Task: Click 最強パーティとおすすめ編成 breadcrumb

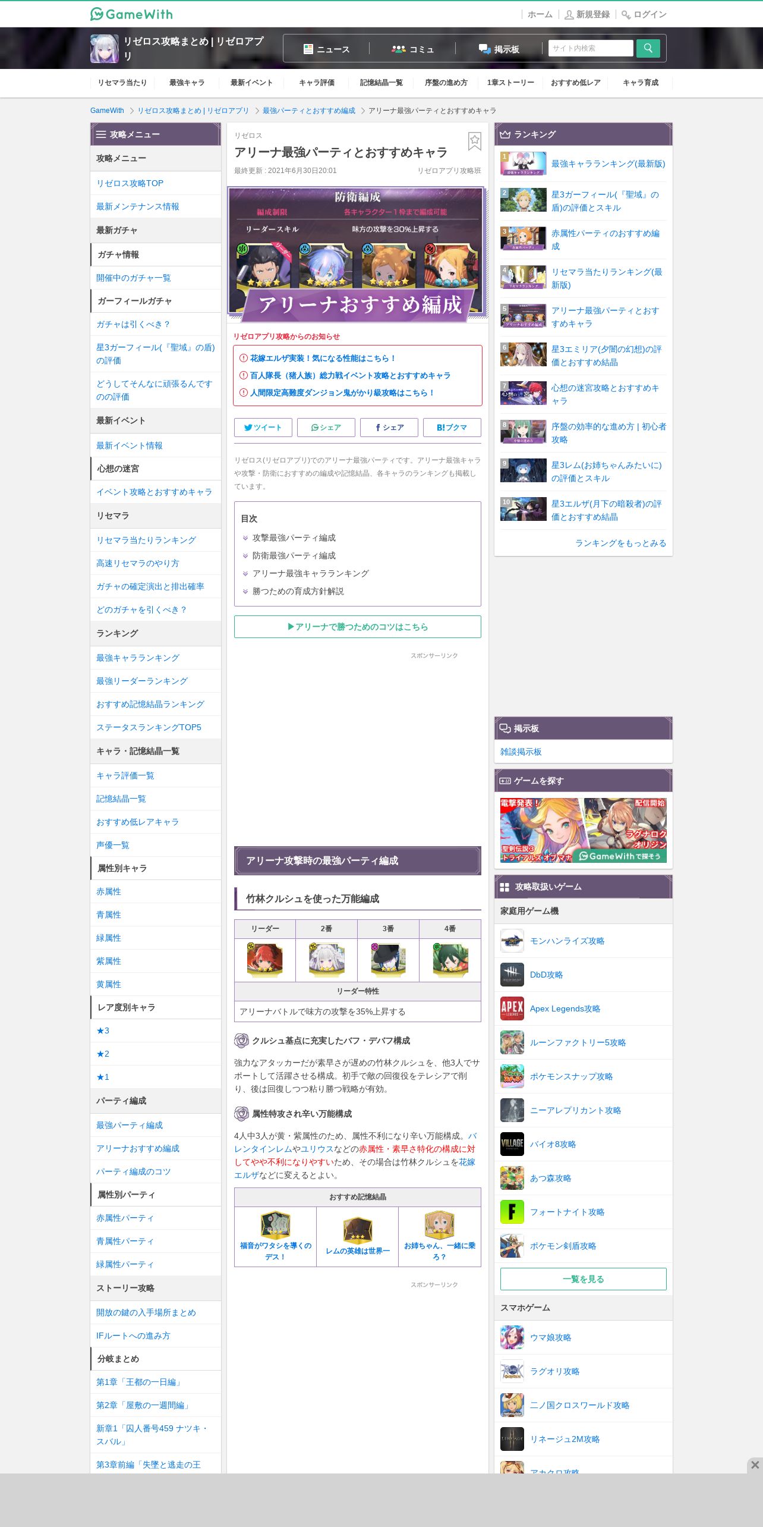Action: 309,111
